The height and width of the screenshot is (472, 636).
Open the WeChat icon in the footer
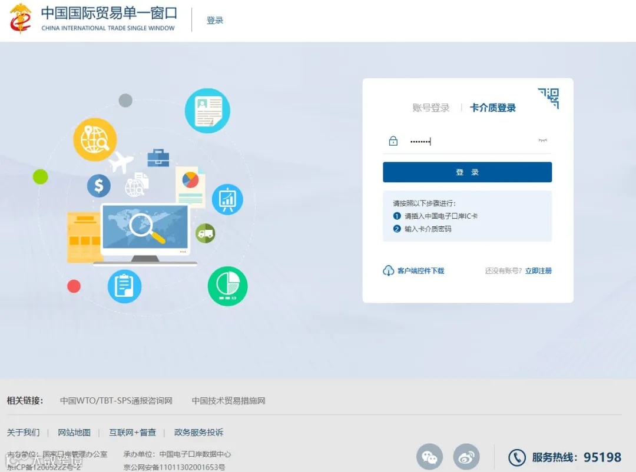tap(429, 456)
